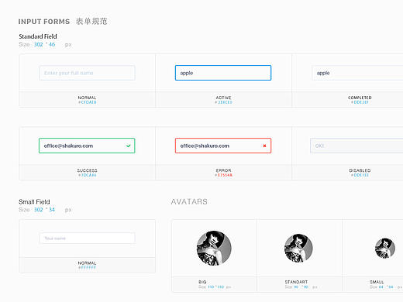Click the AVATARS heading
Image resolution: width=403 pixels, height=302 pixels.
(189, 201)
